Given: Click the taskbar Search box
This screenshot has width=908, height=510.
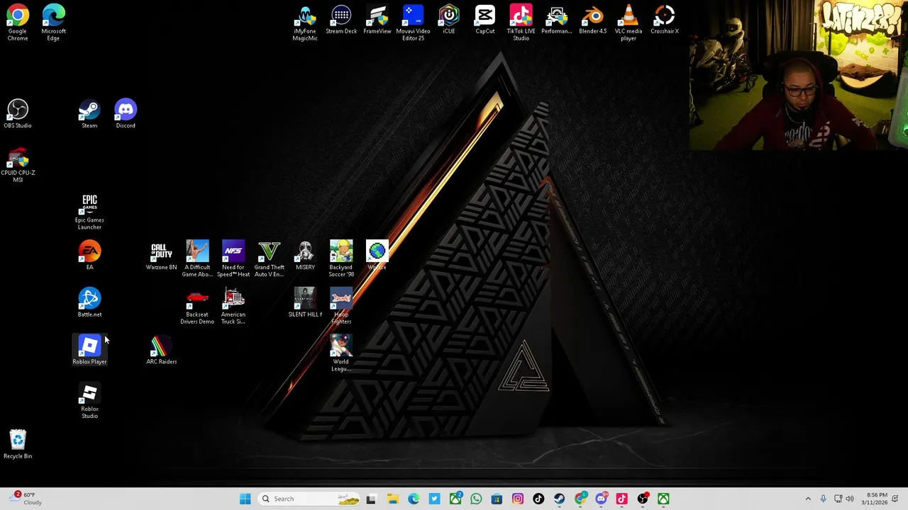Looking at the screenshot, I should [309, 499].
